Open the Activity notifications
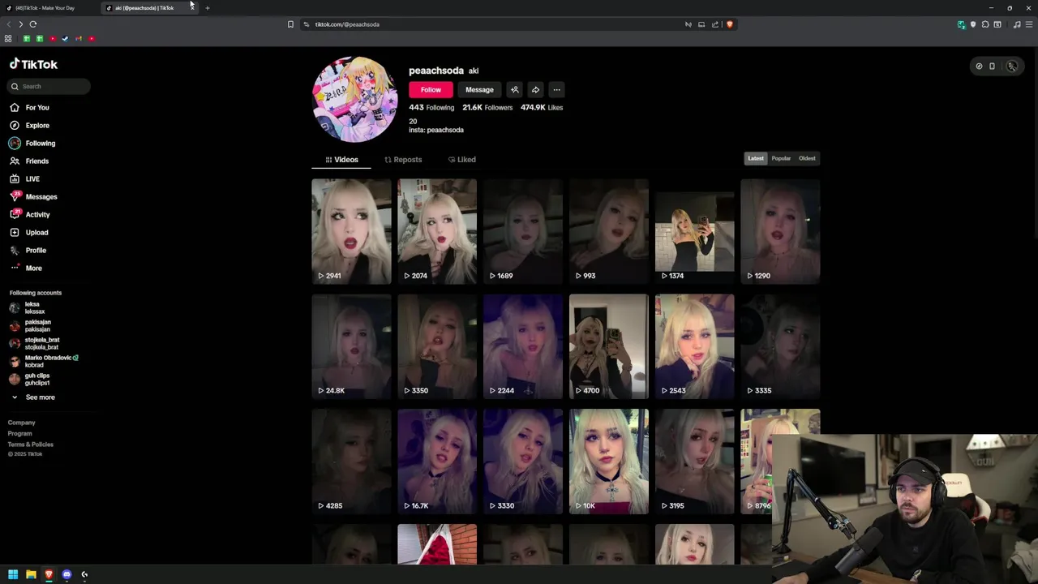 30,214
